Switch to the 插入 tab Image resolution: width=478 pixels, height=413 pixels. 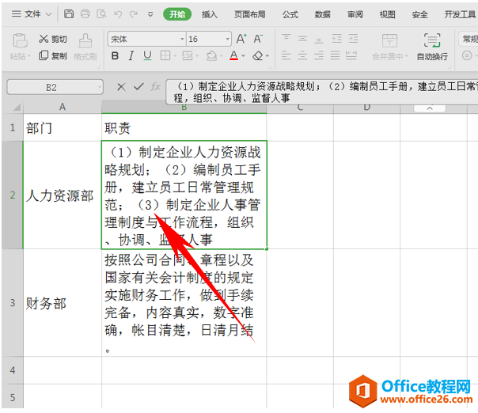tap(210, 14)
